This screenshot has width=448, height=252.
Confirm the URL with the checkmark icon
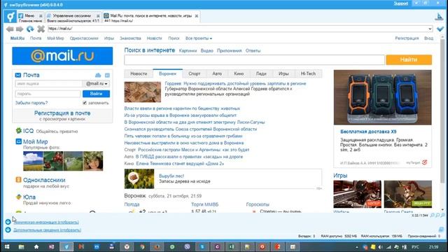coord(440,29)
